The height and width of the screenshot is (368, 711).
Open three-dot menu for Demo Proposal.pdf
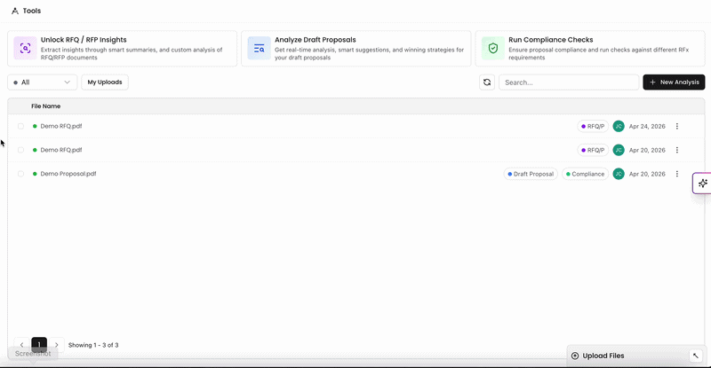coord(677,174)
